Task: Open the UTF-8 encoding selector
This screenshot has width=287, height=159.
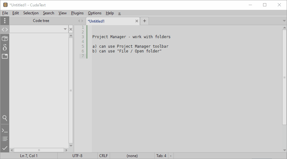Action: (x=77, y=156)
